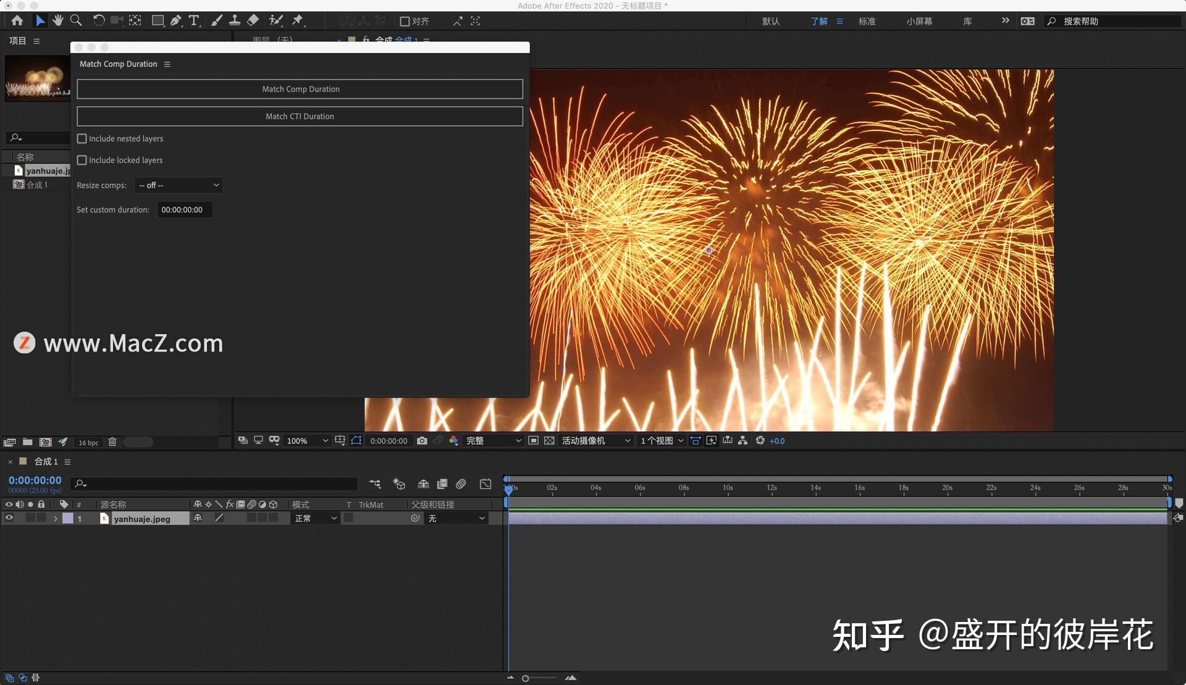This screenshot has height=685, width=1186.
Task: Select the Pen tool
Action: (175, 20)
